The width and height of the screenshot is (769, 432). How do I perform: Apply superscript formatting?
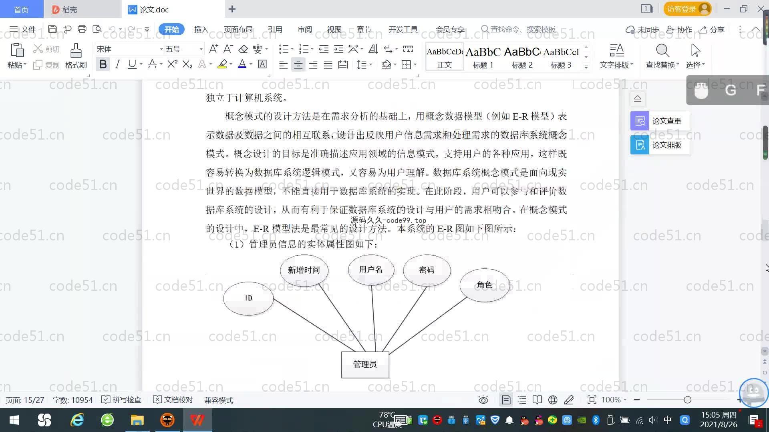coord(172,64)
